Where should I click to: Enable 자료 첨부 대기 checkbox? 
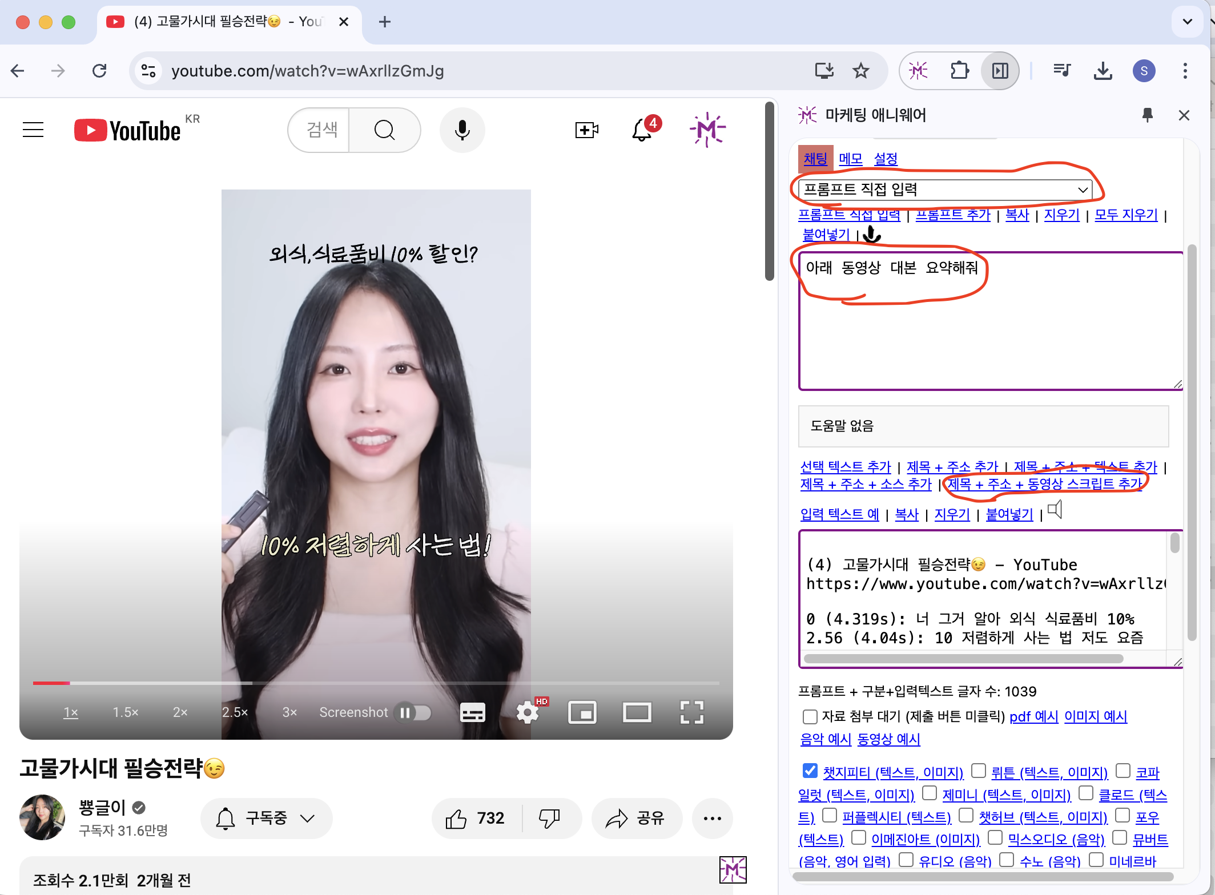(x=810, y=716)
